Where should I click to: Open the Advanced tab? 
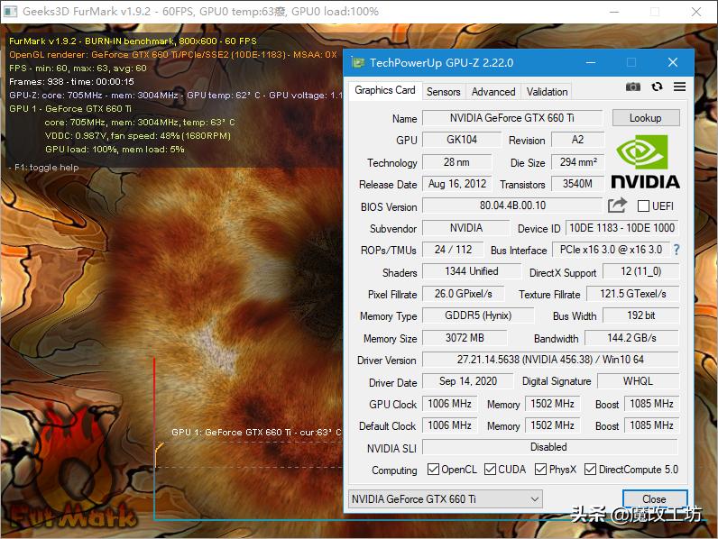[x=493, y=91]
